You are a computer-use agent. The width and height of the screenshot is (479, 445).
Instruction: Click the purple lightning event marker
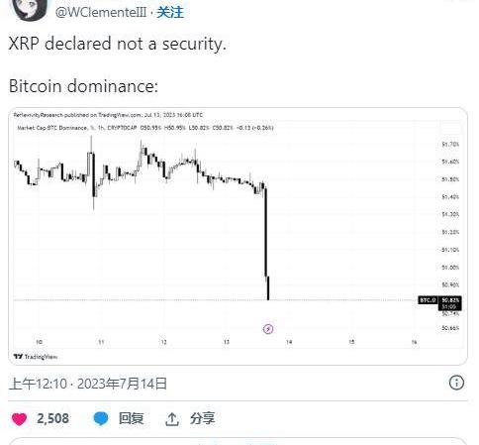[268, 329]
